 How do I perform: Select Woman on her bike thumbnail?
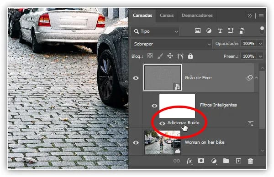(x=163, y=142)
